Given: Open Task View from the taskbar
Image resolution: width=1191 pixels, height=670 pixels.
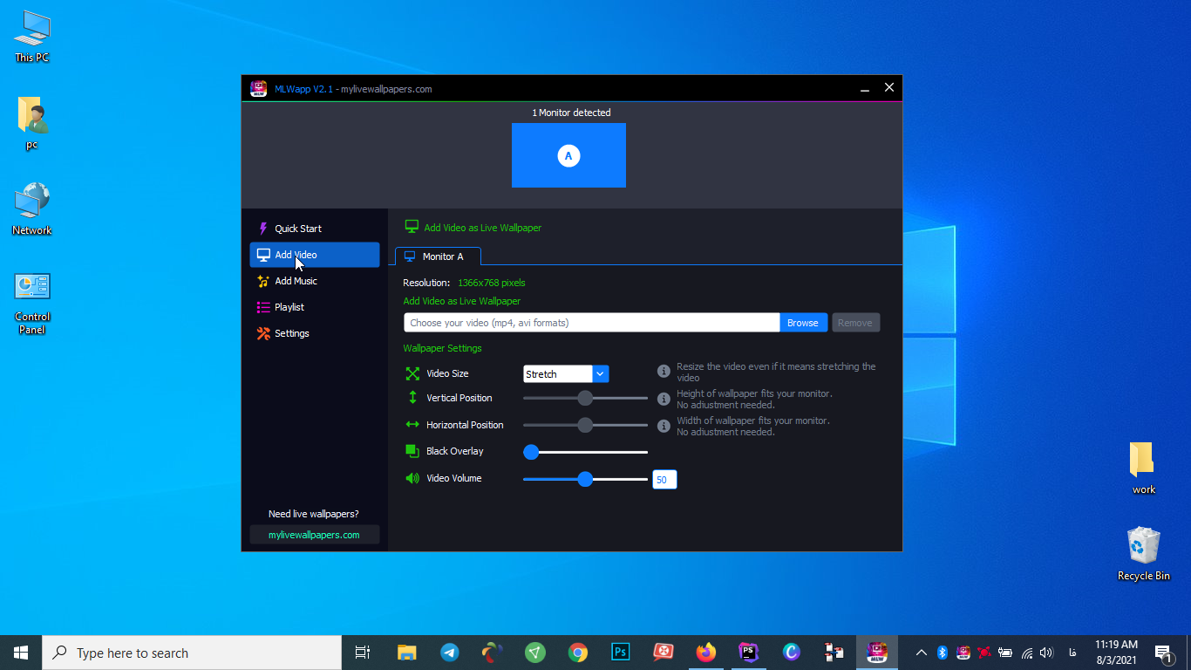Looking at the screenshot, I should pos(363,653).
